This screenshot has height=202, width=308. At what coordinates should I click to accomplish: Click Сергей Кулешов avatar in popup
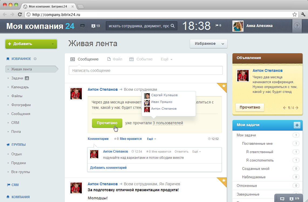coord(147,96)
